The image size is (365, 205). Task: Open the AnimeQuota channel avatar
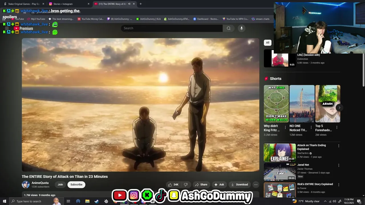coord(26,184)
